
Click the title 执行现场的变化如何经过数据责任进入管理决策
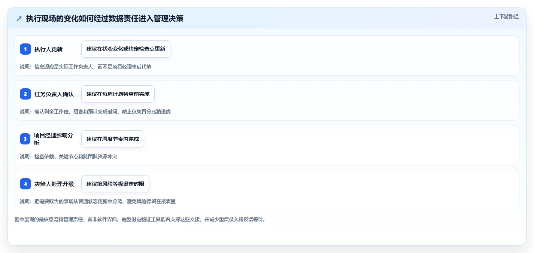105,18
